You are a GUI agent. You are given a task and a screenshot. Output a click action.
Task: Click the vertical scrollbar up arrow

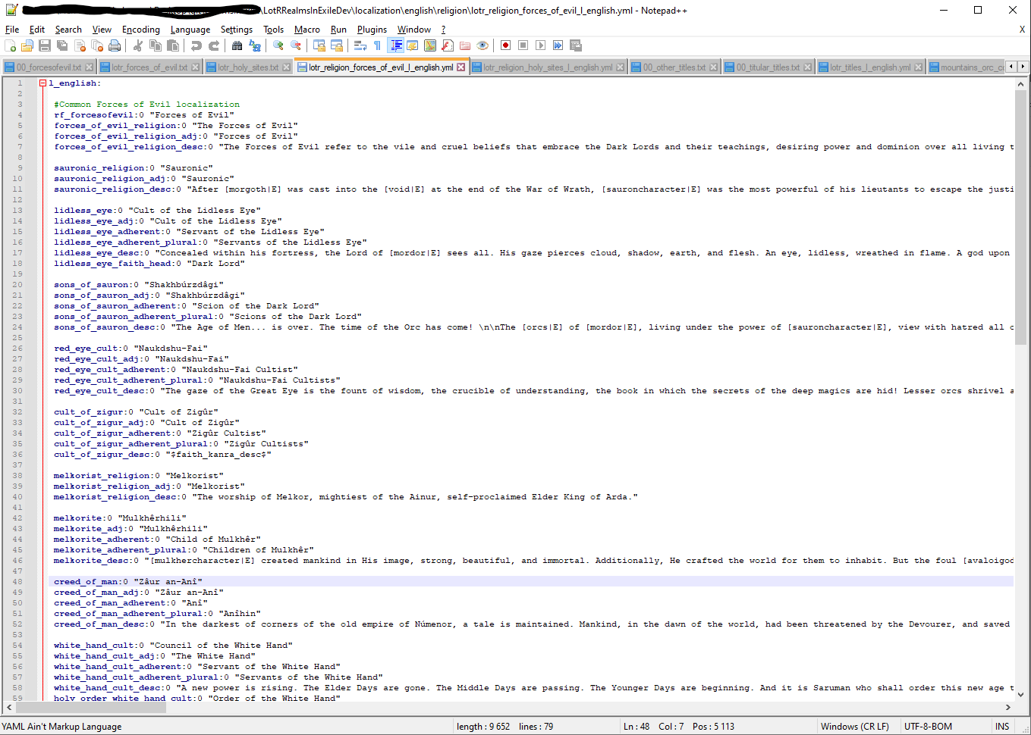[x=1020, y=84]
